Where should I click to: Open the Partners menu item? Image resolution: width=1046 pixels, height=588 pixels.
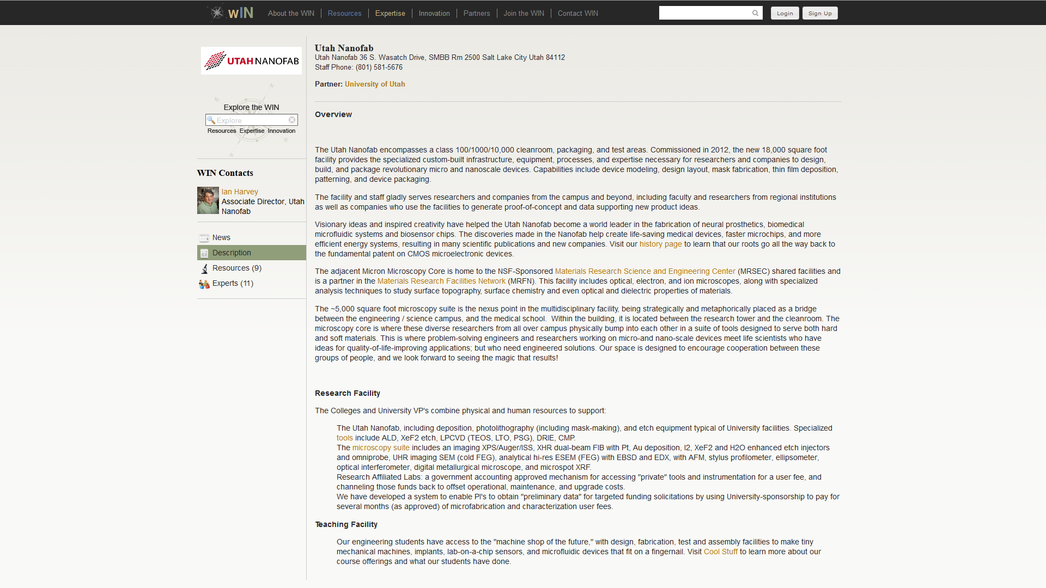click(x=477, y=13)
